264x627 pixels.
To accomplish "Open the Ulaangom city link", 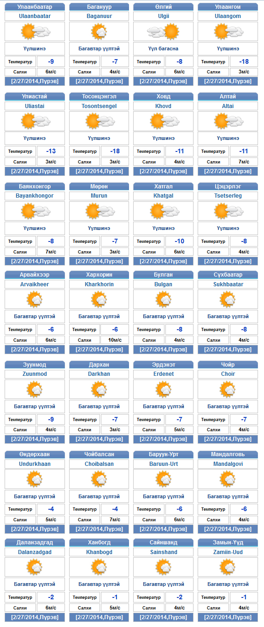I will [x=228, y=16].
